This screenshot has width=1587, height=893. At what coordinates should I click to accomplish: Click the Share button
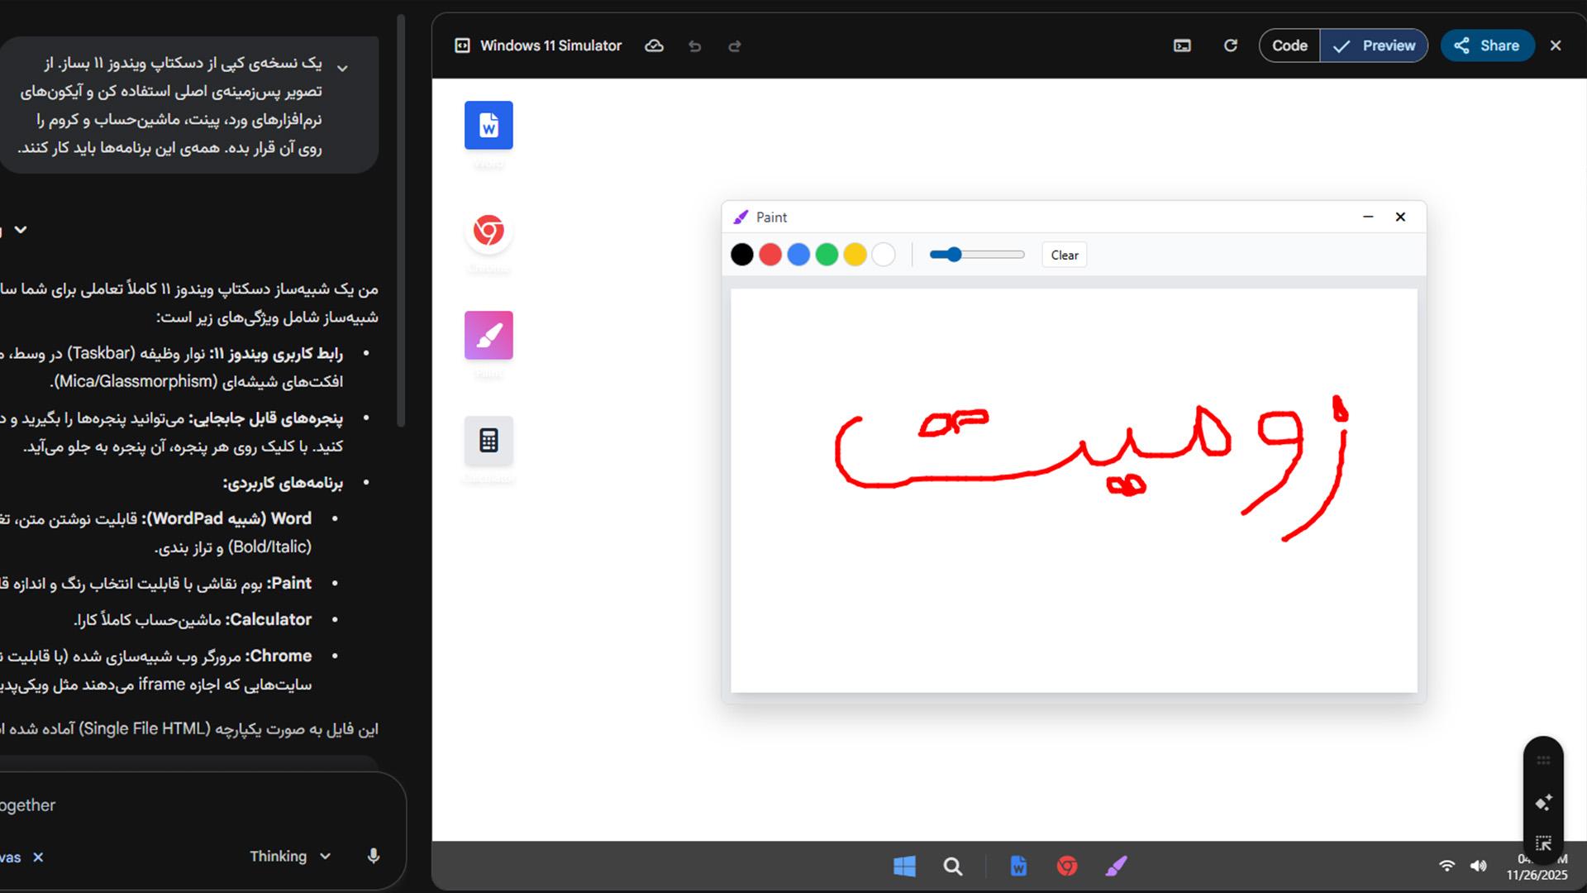[x=1487, y=45]
